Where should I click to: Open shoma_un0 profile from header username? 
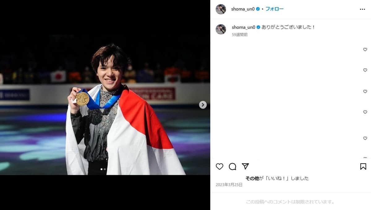pos(243,9)
